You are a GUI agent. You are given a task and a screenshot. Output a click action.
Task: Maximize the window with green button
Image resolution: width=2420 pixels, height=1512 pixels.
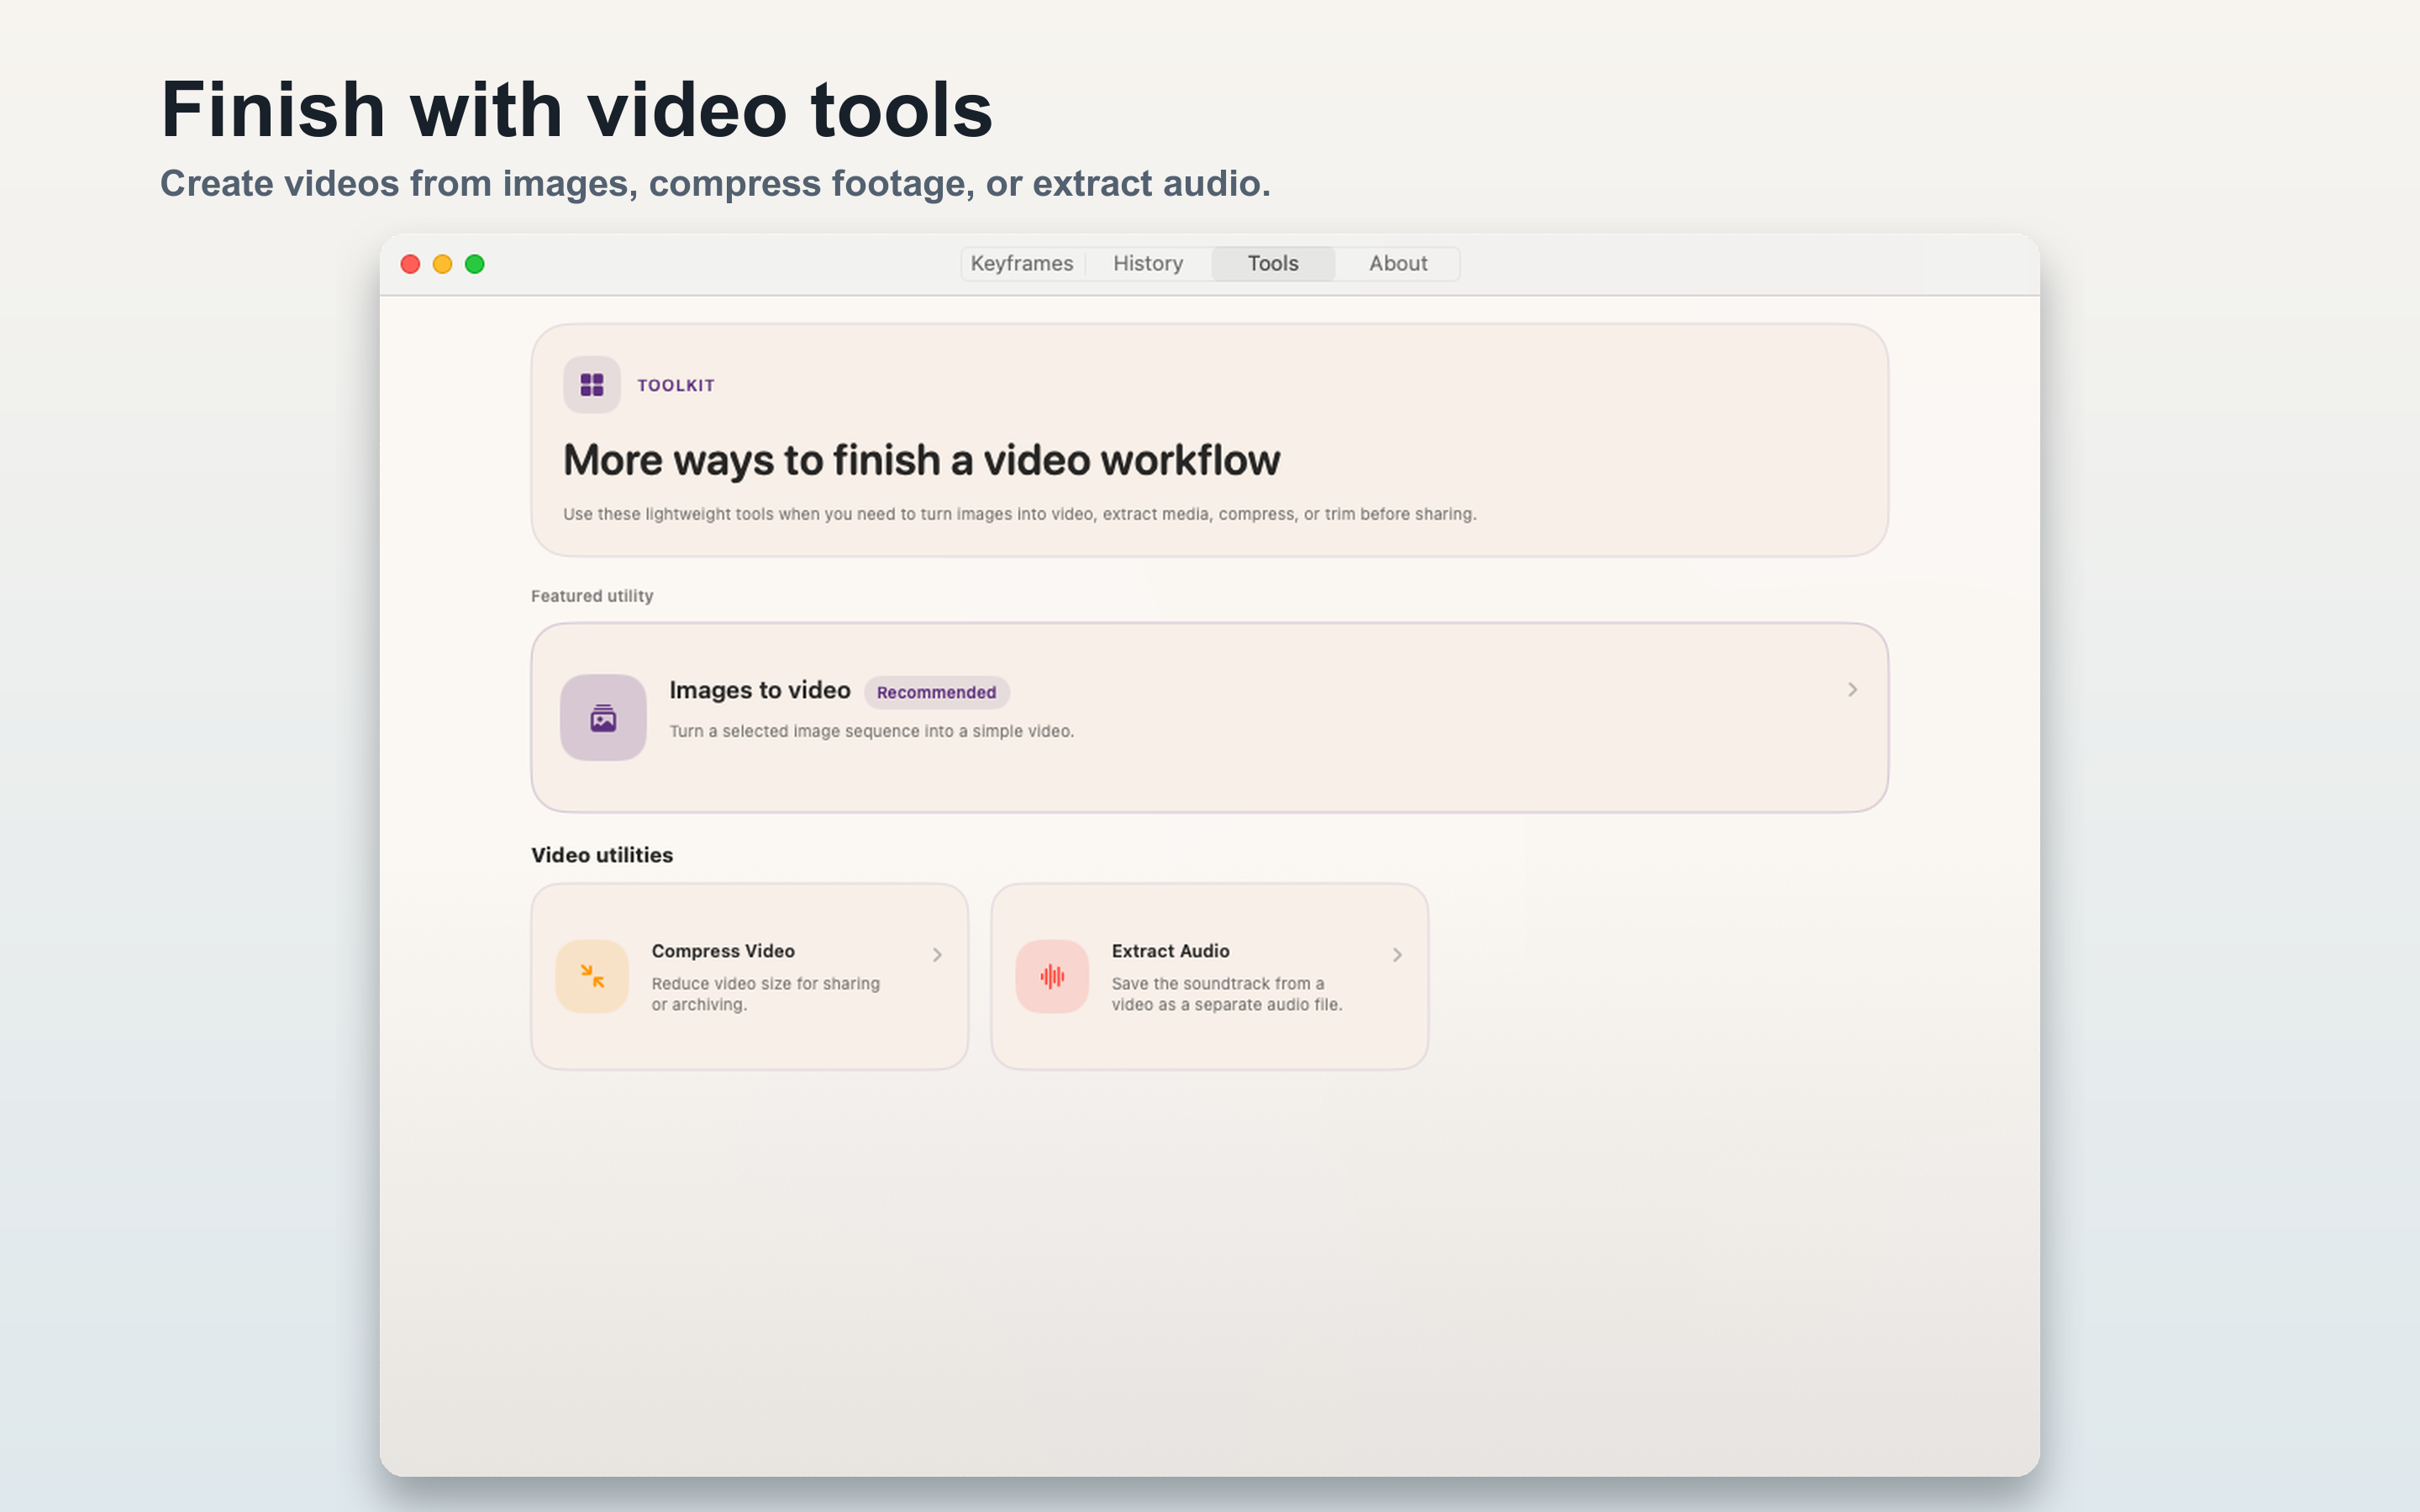click(475, 264)
